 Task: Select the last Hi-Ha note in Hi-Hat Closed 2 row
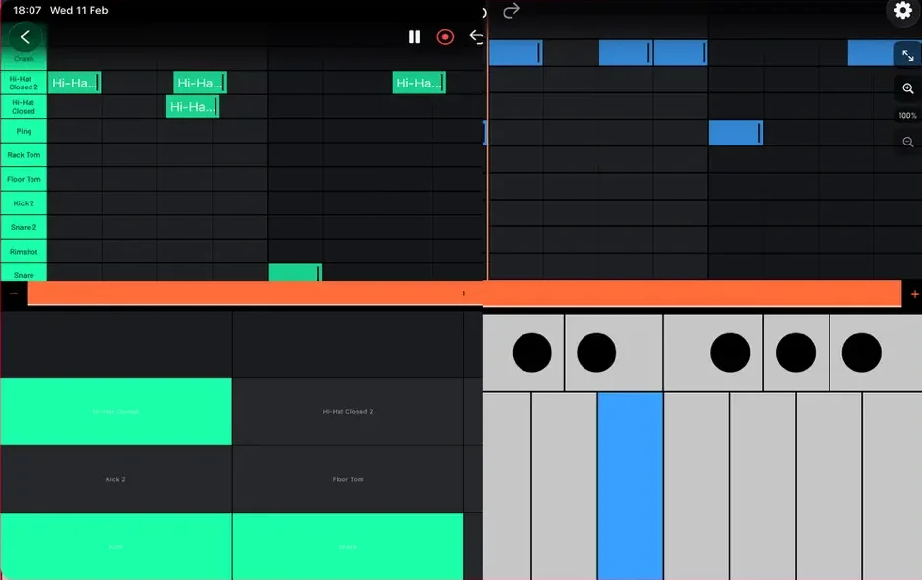[x=418, y=83]
